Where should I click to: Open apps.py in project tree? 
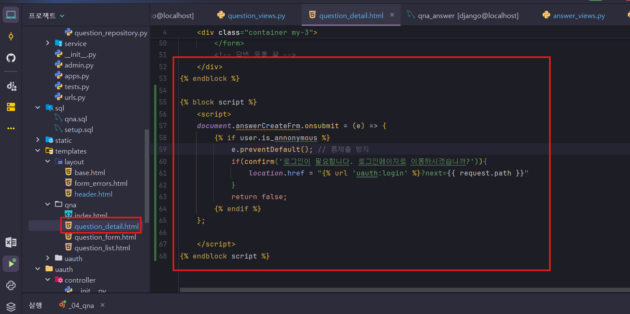pos(72,76)
